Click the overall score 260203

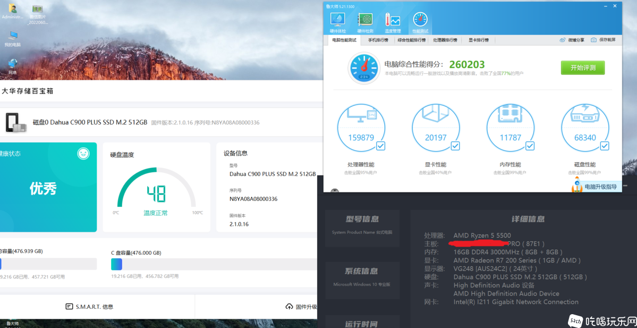[467, 64]
